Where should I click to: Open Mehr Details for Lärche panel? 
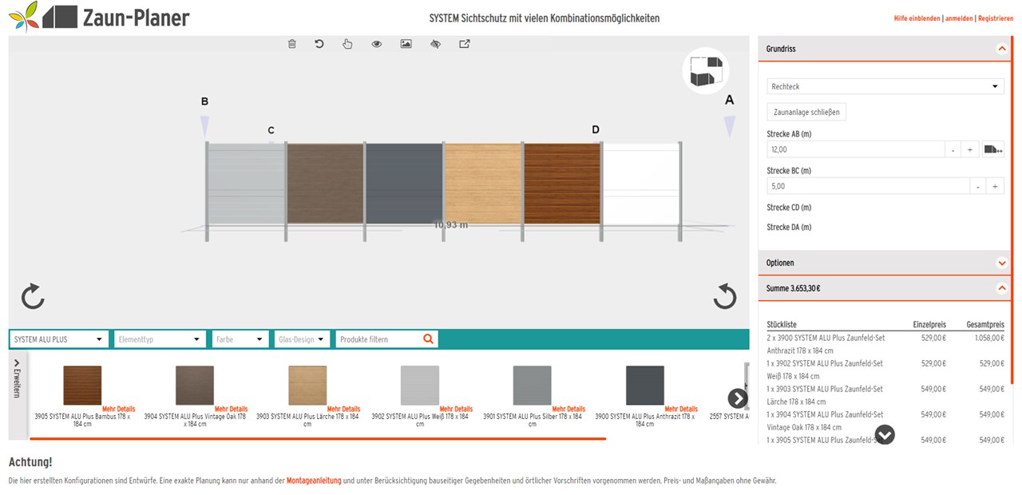(x=344, y=409)
